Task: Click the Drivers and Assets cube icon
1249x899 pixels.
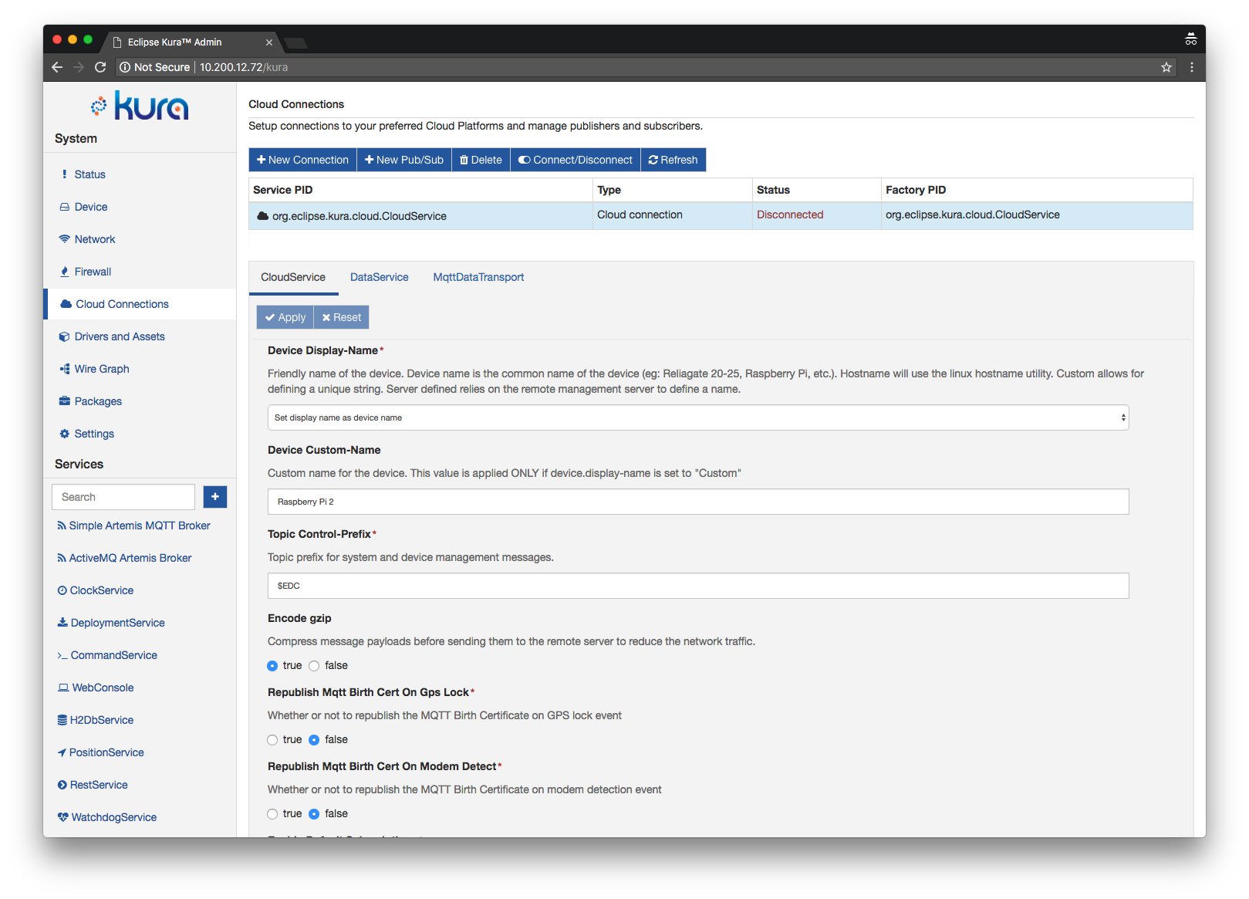Action: click(65, 336)
